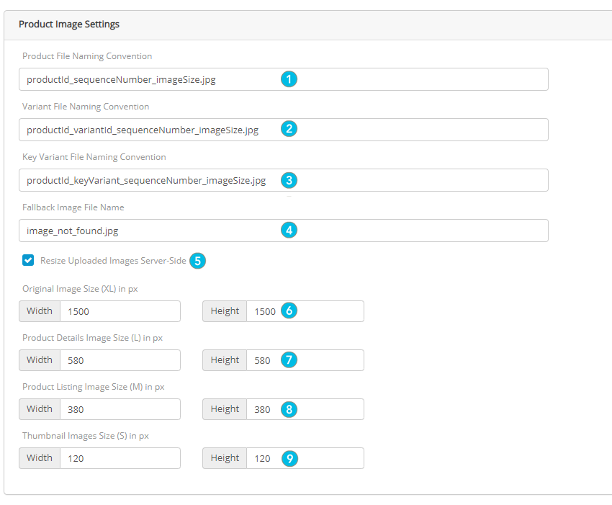Click callout badge 5 next to Resize option
The height and width of the screenshot is (505, 612).
pos(198,261)
